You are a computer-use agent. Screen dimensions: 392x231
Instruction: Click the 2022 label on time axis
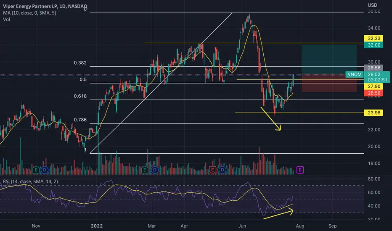point(97,226)
